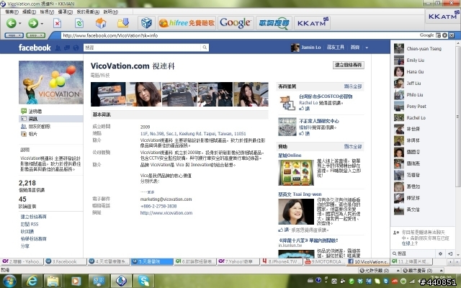The image size is (461, 288).
Task: Click the hifree free music button
Action: point(187,23)
